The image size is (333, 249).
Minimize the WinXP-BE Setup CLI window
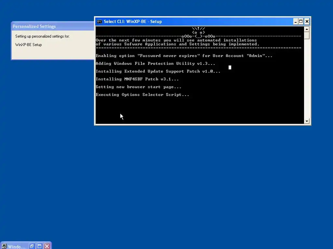295,22
